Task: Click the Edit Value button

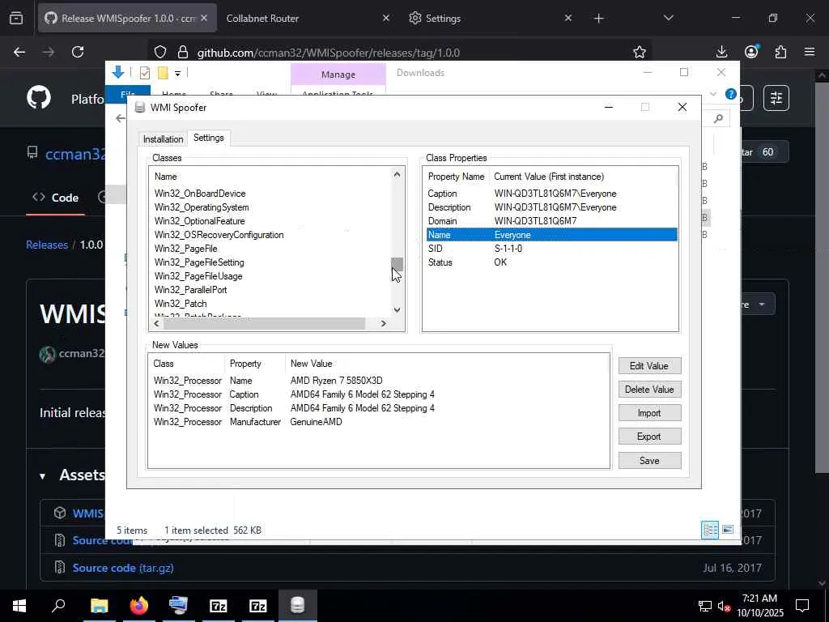Action: point(649,366)
